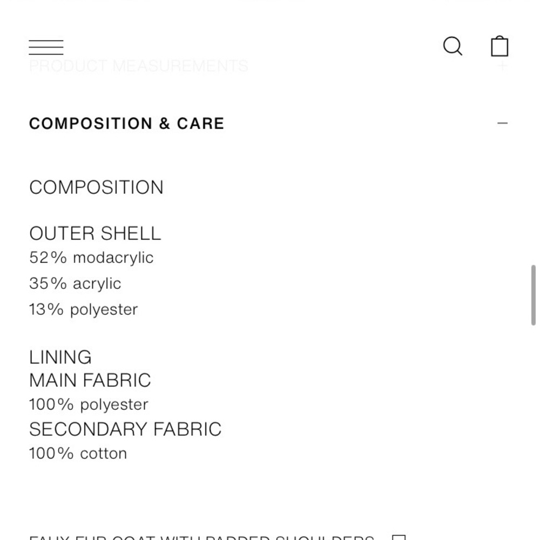The height and width of the screenshot is (540, 540).
Task: Open the Faux Fur Coat title link
Action: click(x=201, y=537)
